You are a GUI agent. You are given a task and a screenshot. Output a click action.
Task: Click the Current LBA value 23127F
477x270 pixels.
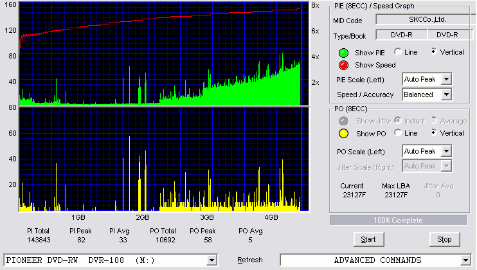354,195
